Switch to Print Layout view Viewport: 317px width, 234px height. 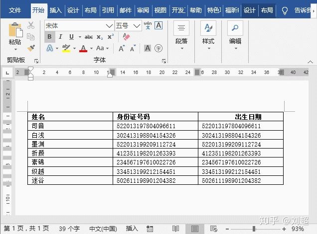click(x=195, y=229)
